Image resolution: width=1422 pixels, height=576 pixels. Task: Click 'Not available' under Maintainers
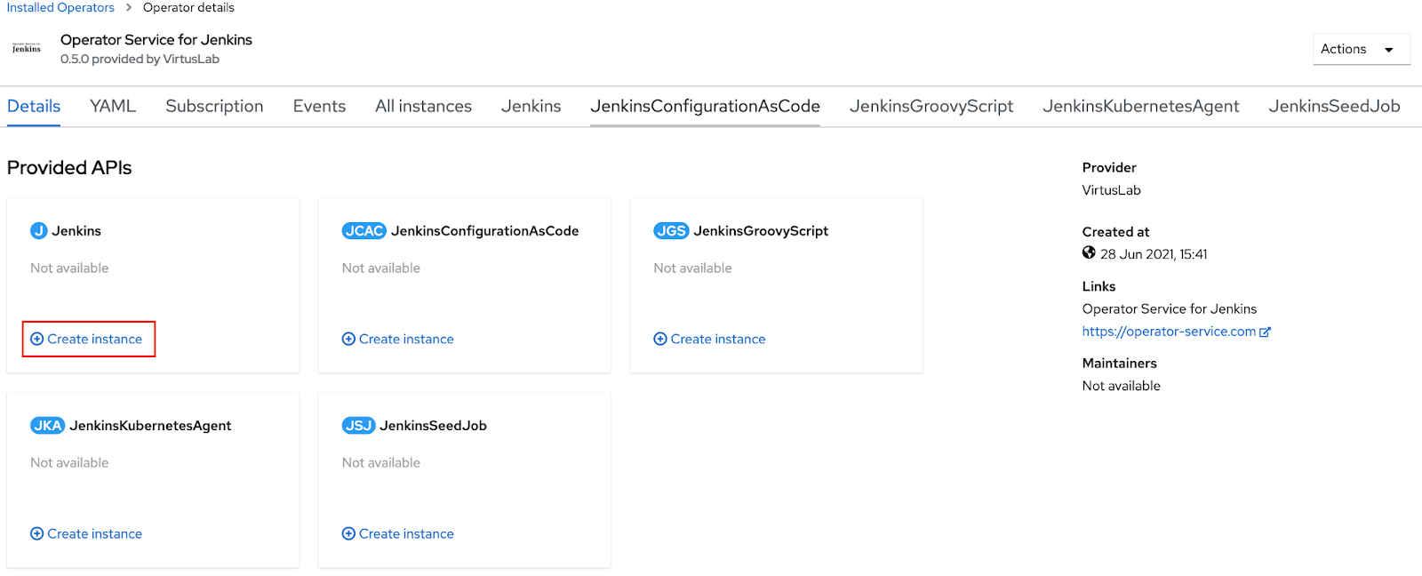(x=1122, y=386)
